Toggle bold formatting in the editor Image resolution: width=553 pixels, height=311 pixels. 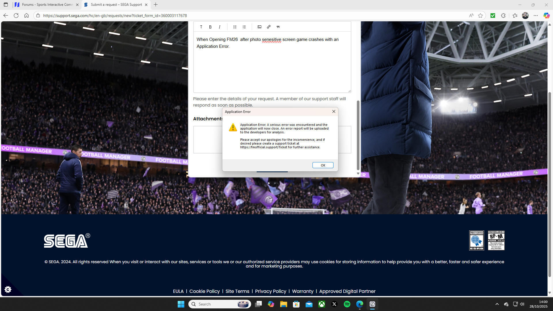click(210, 27)
